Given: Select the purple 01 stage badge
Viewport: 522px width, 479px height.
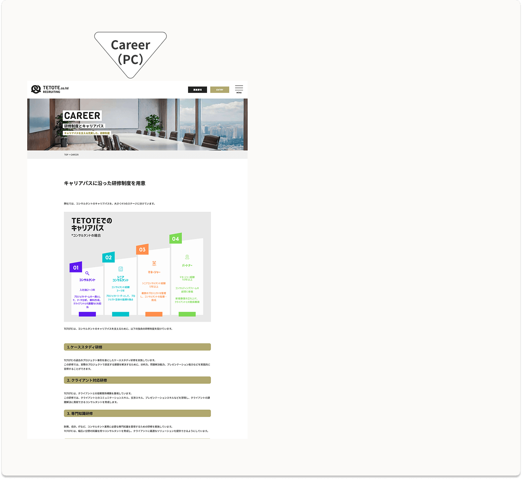Looking at the screenshot, I should (x=76, y=268).
